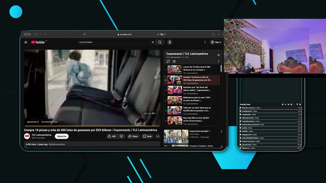Skip alert in Activity Feed
326x183 pixels.
click(288, 104)
